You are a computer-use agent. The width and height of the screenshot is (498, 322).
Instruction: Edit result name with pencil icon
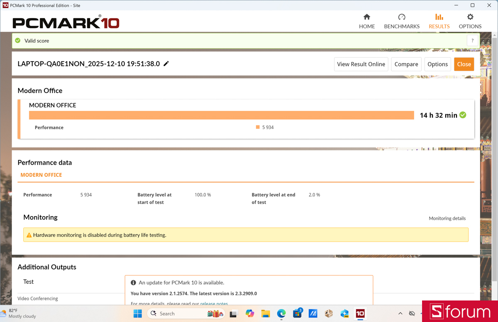(166, 64)
